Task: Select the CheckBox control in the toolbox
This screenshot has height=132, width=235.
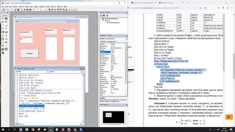Action: click(3, 29)
